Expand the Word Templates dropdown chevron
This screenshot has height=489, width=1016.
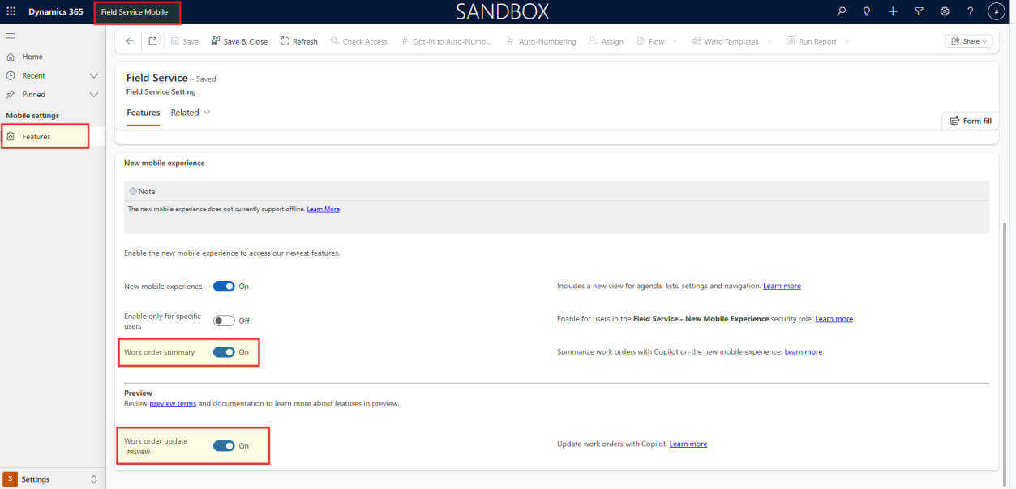770,41
